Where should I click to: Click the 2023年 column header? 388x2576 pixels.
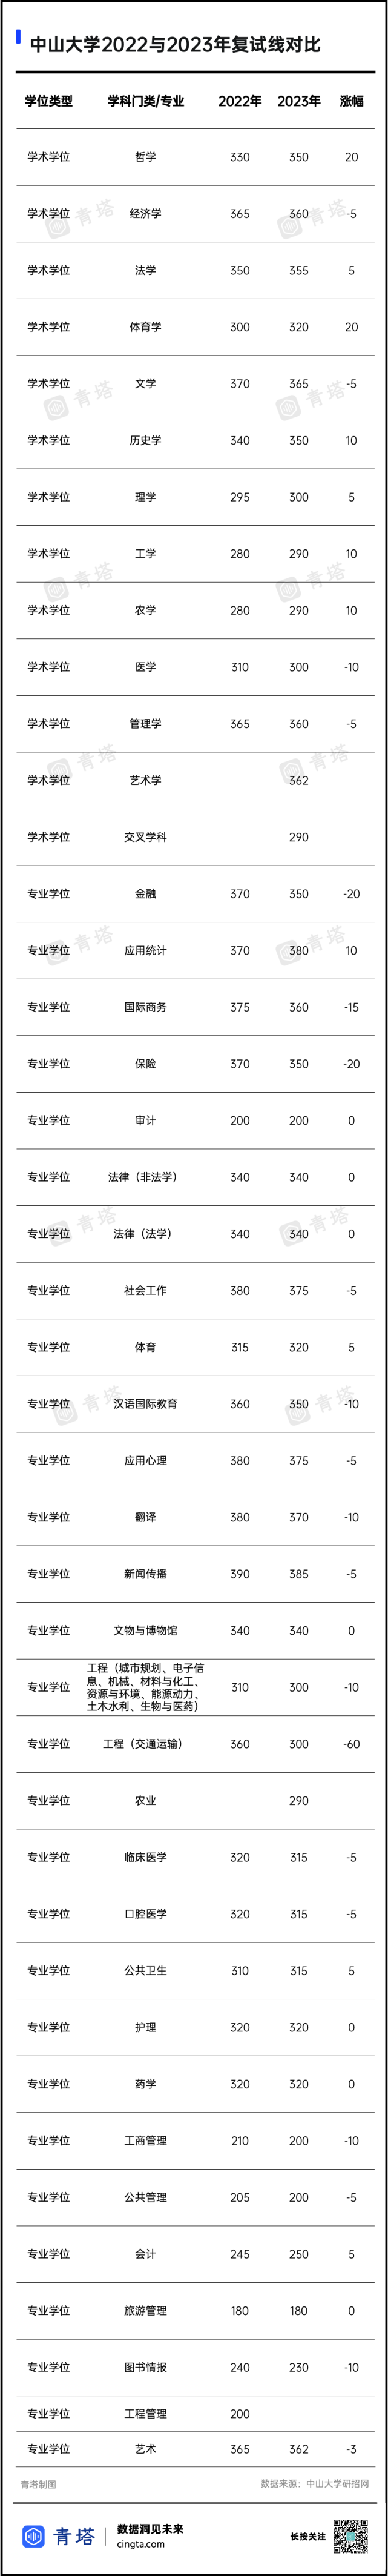pos(299,101)
